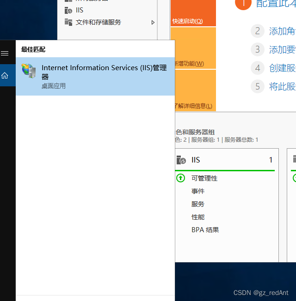The image size is (296, 301).
Task: Click the step 2 add roles link
Action: (x=282, y=31)
